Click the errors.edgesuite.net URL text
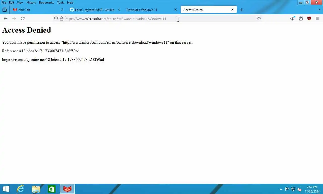323x194 pixels. point(53,60)
